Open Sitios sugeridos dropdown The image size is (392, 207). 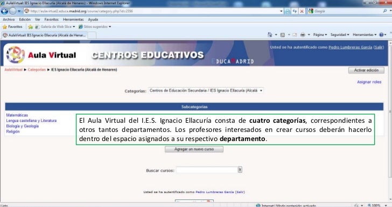95,27
